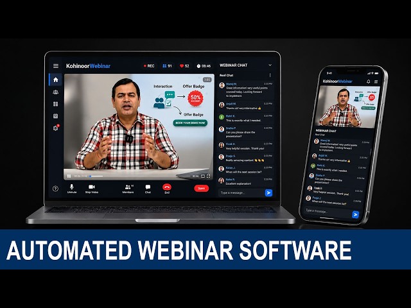Viewport: 411px width, 308px height.
Task: Select Pooja S.'s chat message
Action: point(246,158)
